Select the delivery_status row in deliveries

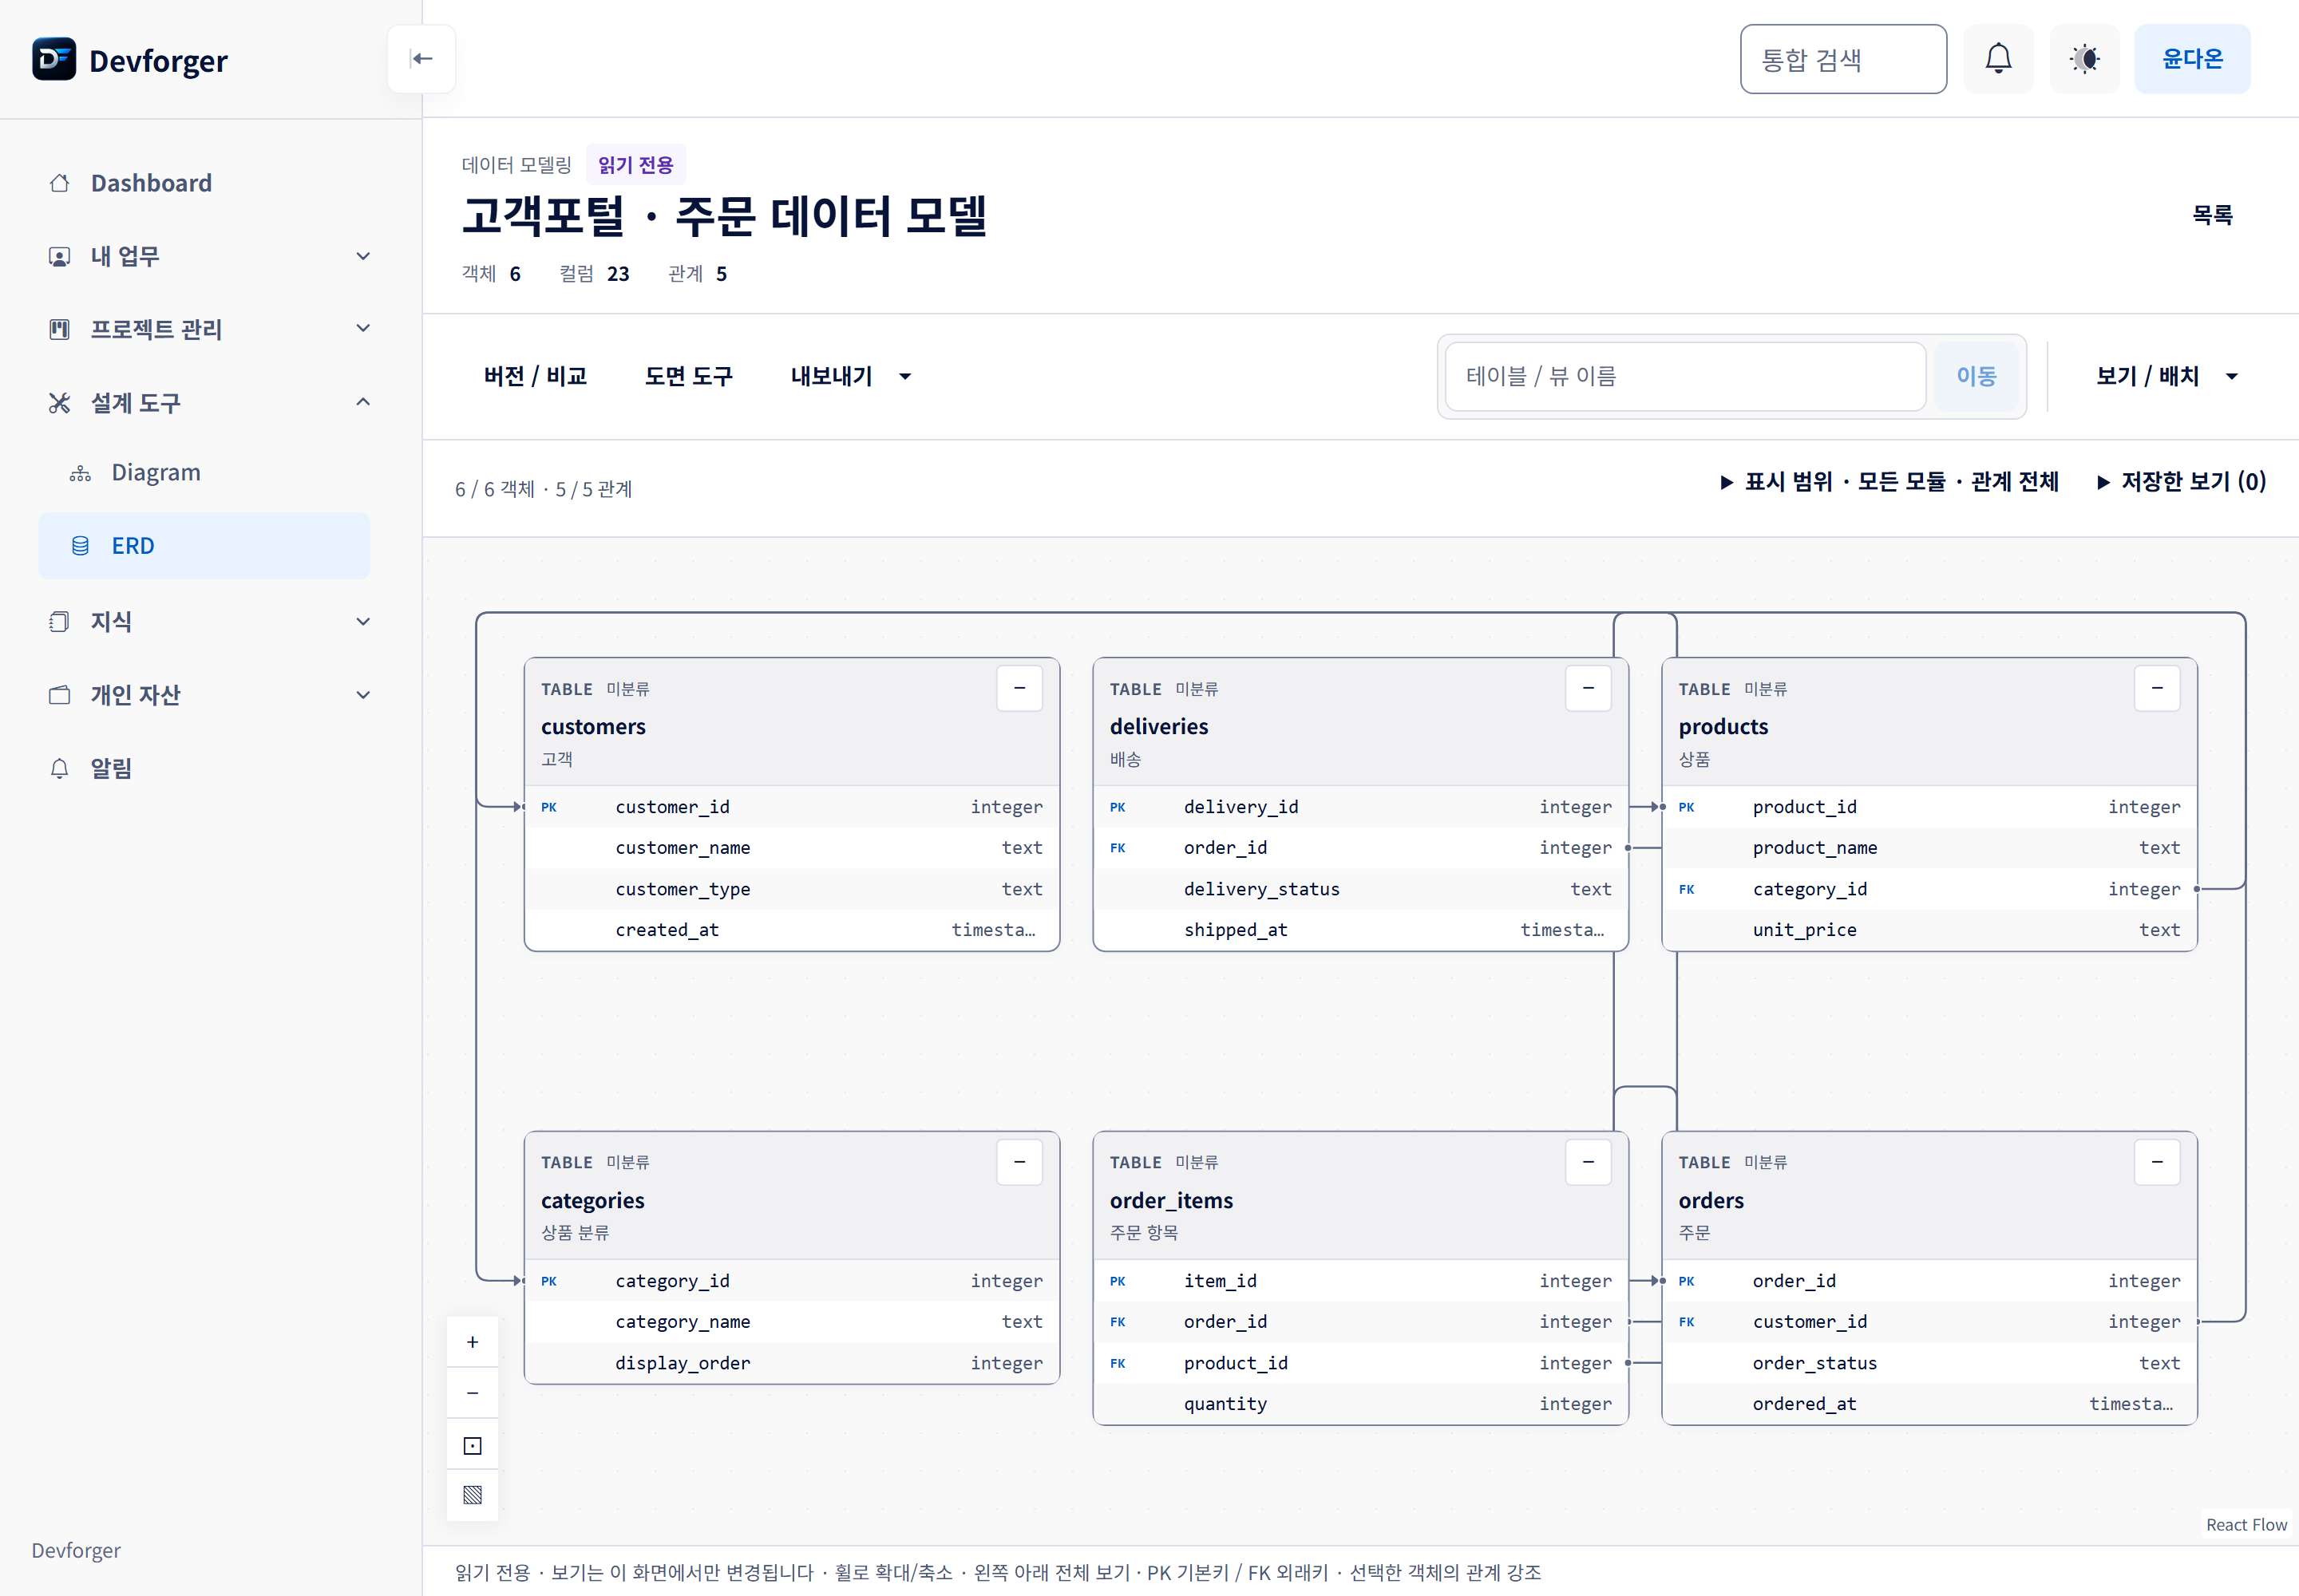tap(1360, 889)
